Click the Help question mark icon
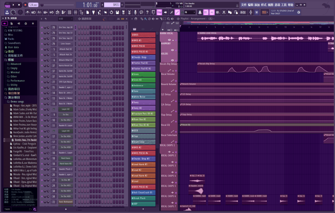335x213 pixels. 147,12
